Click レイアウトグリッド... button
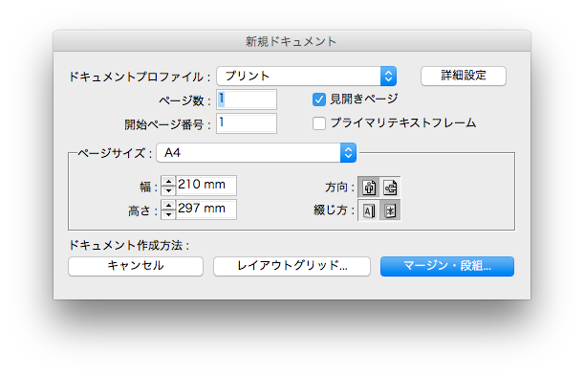The height and width of the screenshot is (376, 584). 292,266
